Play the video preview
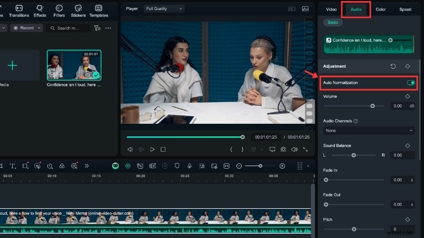Screen dimensions: 424x238 click(152, 150)
